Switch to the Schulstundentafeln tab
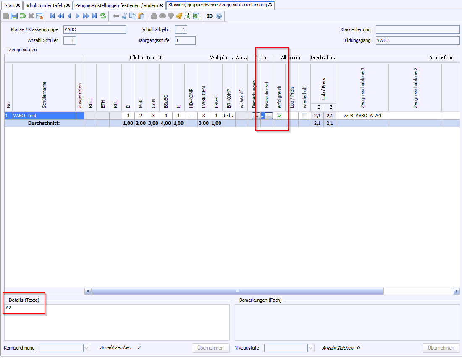The width and height of the screenshot is (462, 358). click(45, 5)
